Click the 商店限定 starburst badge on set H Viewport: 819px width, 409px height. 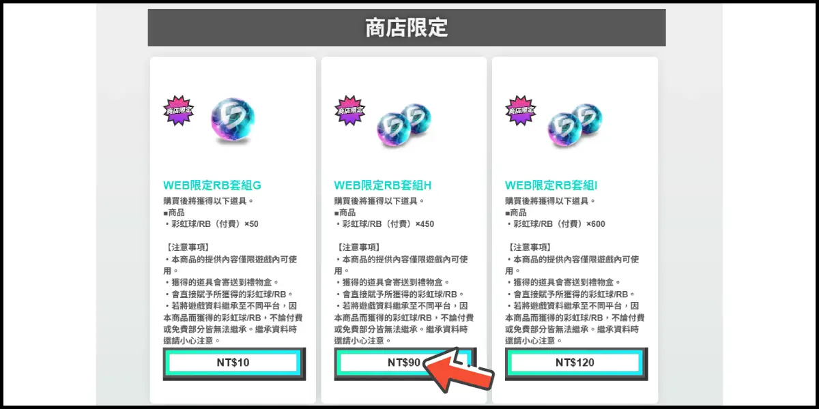point(350,110)
